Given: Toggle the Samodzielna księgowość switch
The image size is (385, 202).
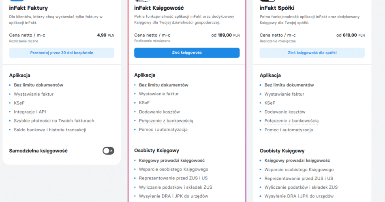Looking at the screenshot, I should point(108,151).
